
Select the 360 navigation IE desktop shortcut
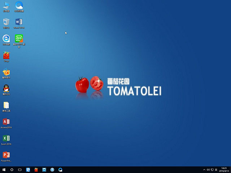6,40
